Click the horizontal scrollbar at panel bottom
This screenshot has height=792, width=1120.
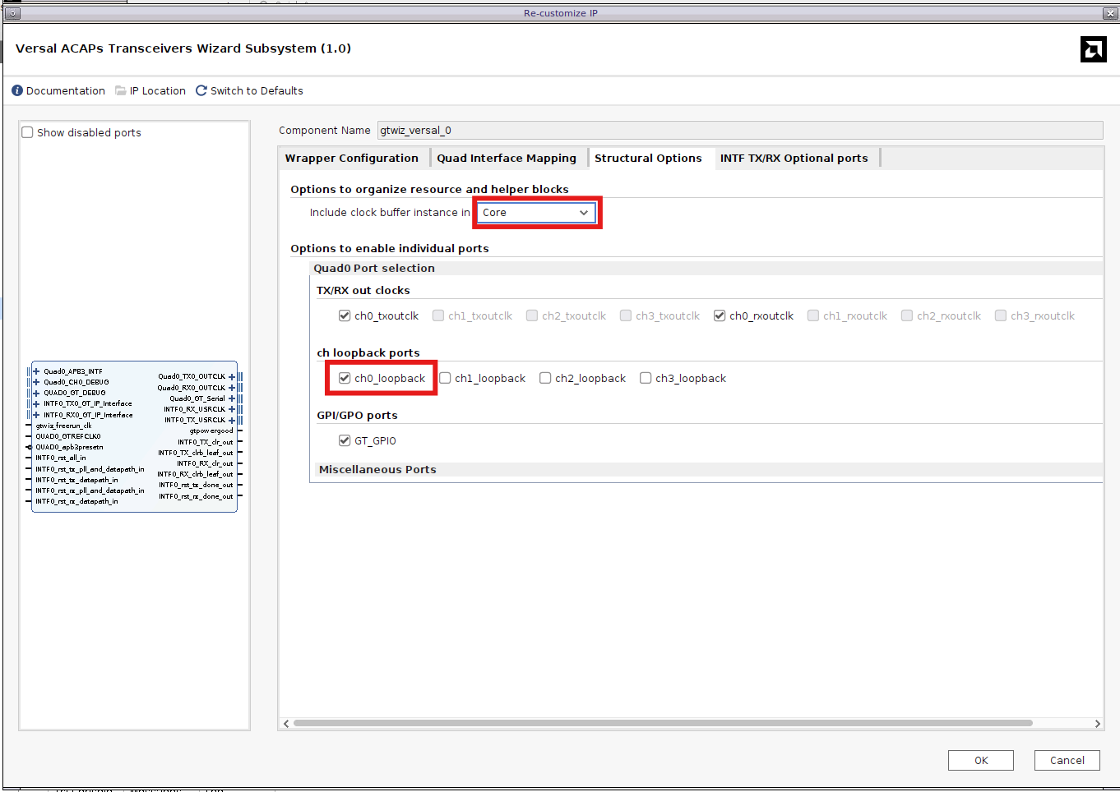pyautogui.click(x=662, y=724)
